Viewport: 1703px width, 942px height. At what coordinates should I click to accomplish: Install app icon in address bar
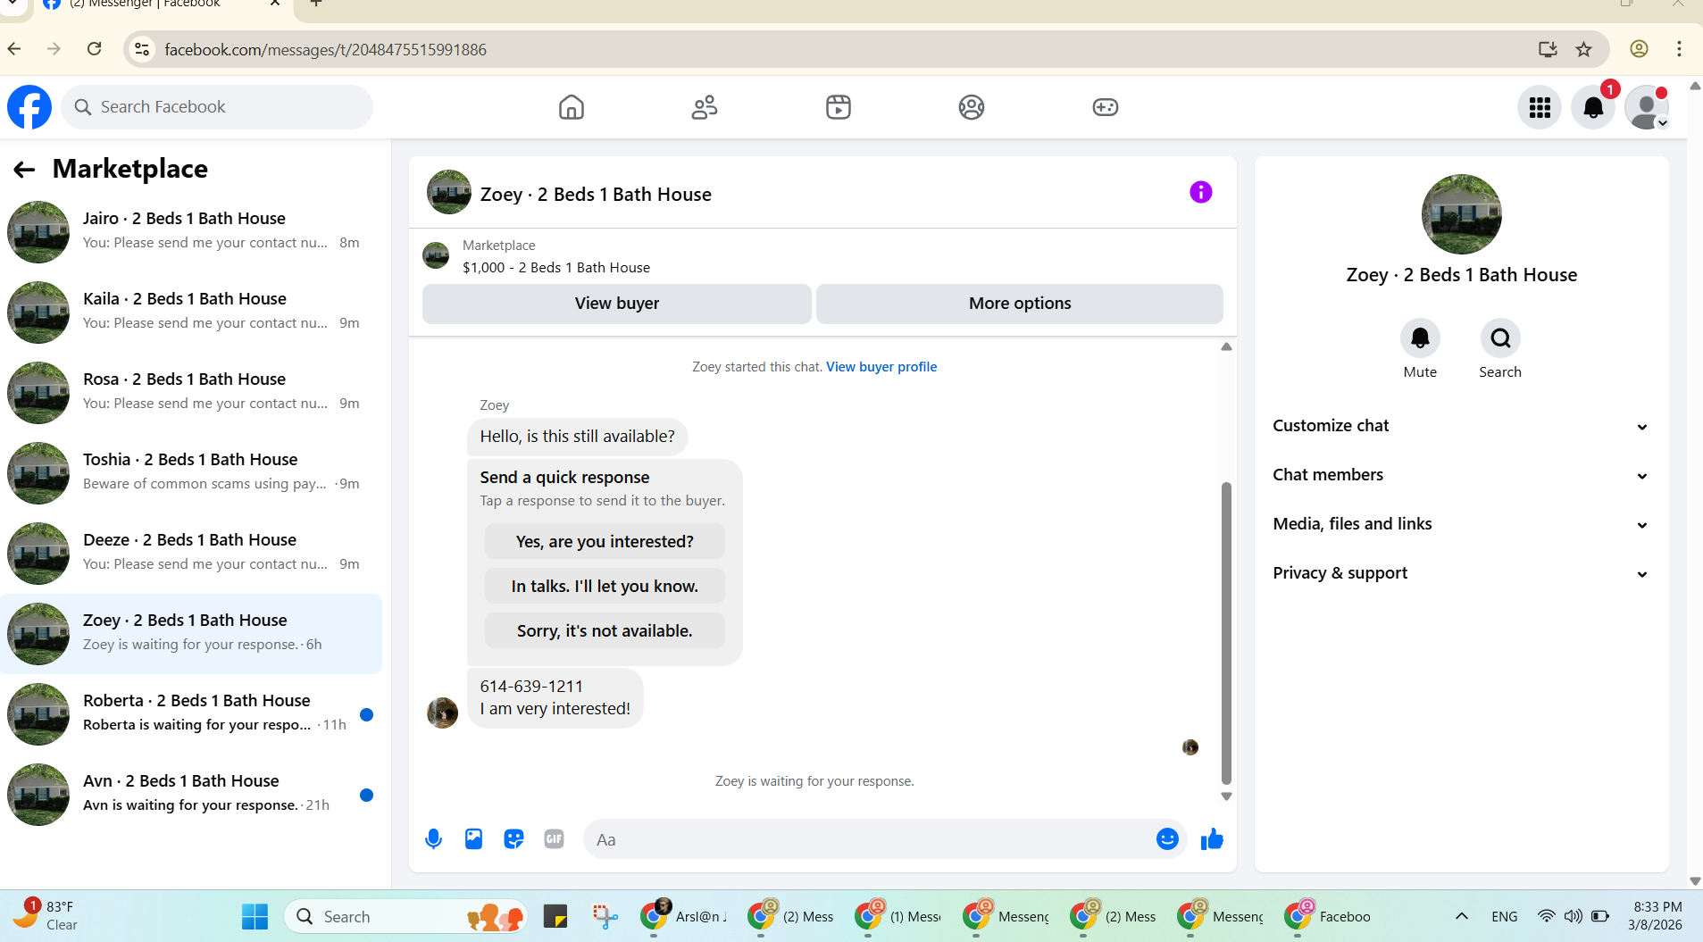click(1548, 49)
